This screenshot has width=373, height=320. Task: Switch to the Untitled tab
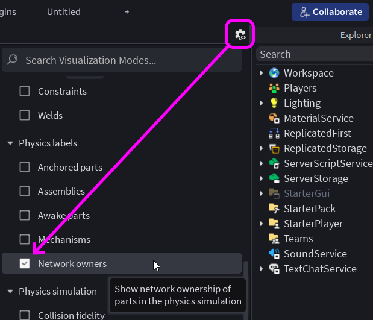point(64,12)
